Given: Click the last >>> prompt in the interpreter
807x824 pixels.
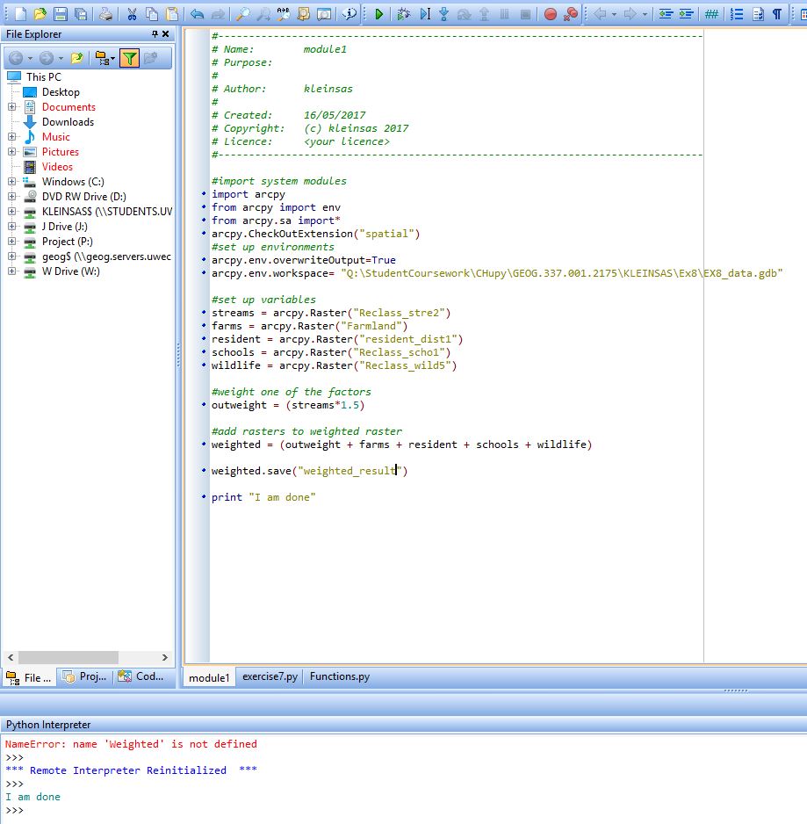Looking at the screenshot, I should 14,810.
